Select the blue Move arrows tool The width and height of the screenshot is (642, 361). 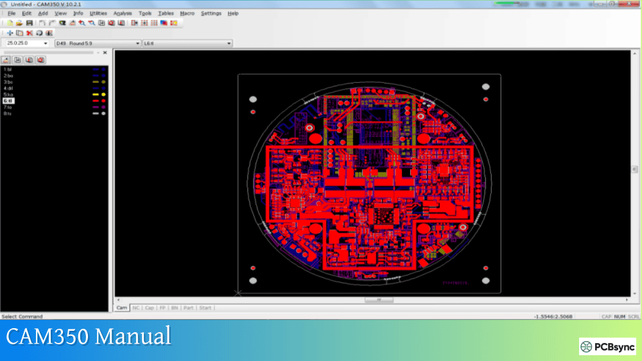(10, 33)
